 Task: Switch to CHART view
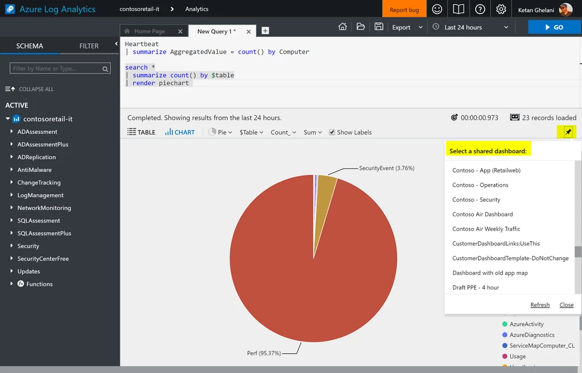click(180, 132)
